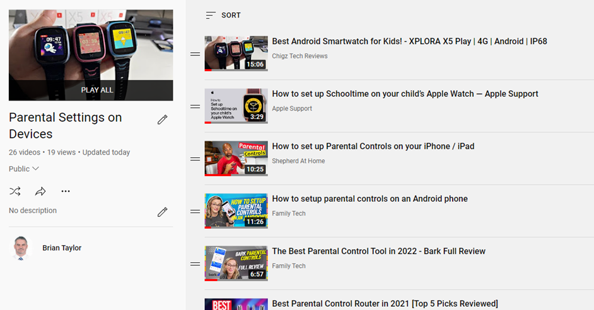
Task: Open Chigz Tech Reviews channel
Action: click(x=300, y=56)
